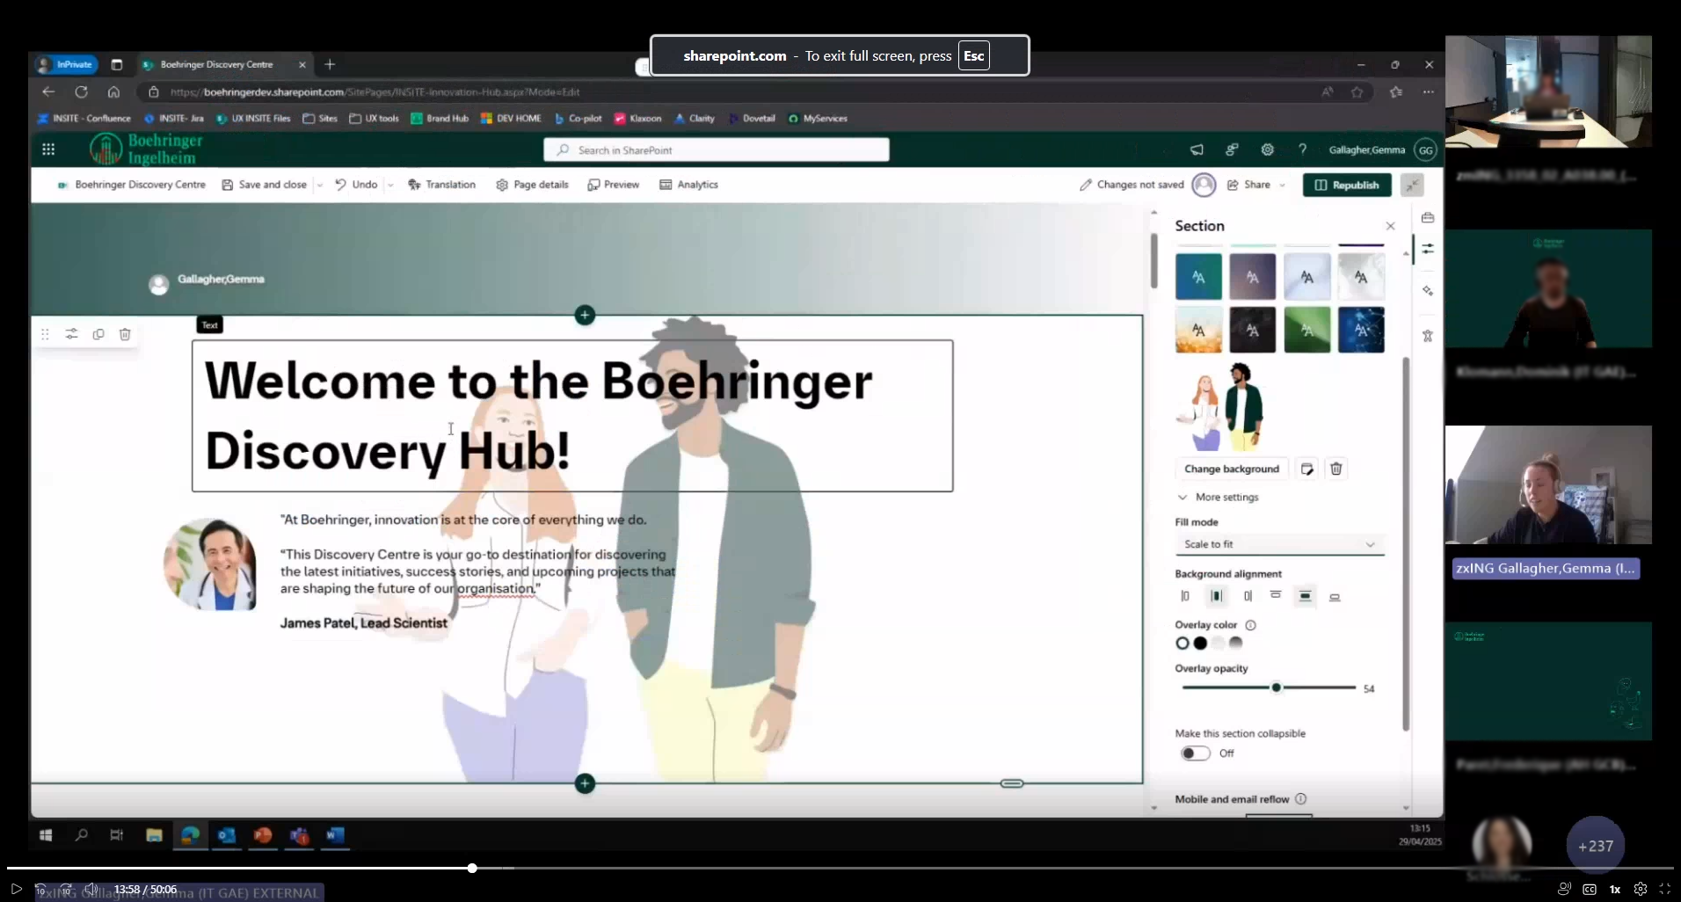Toggle Make this section collapsible
Screen dimensions: 1681x902
point(1196,753)
